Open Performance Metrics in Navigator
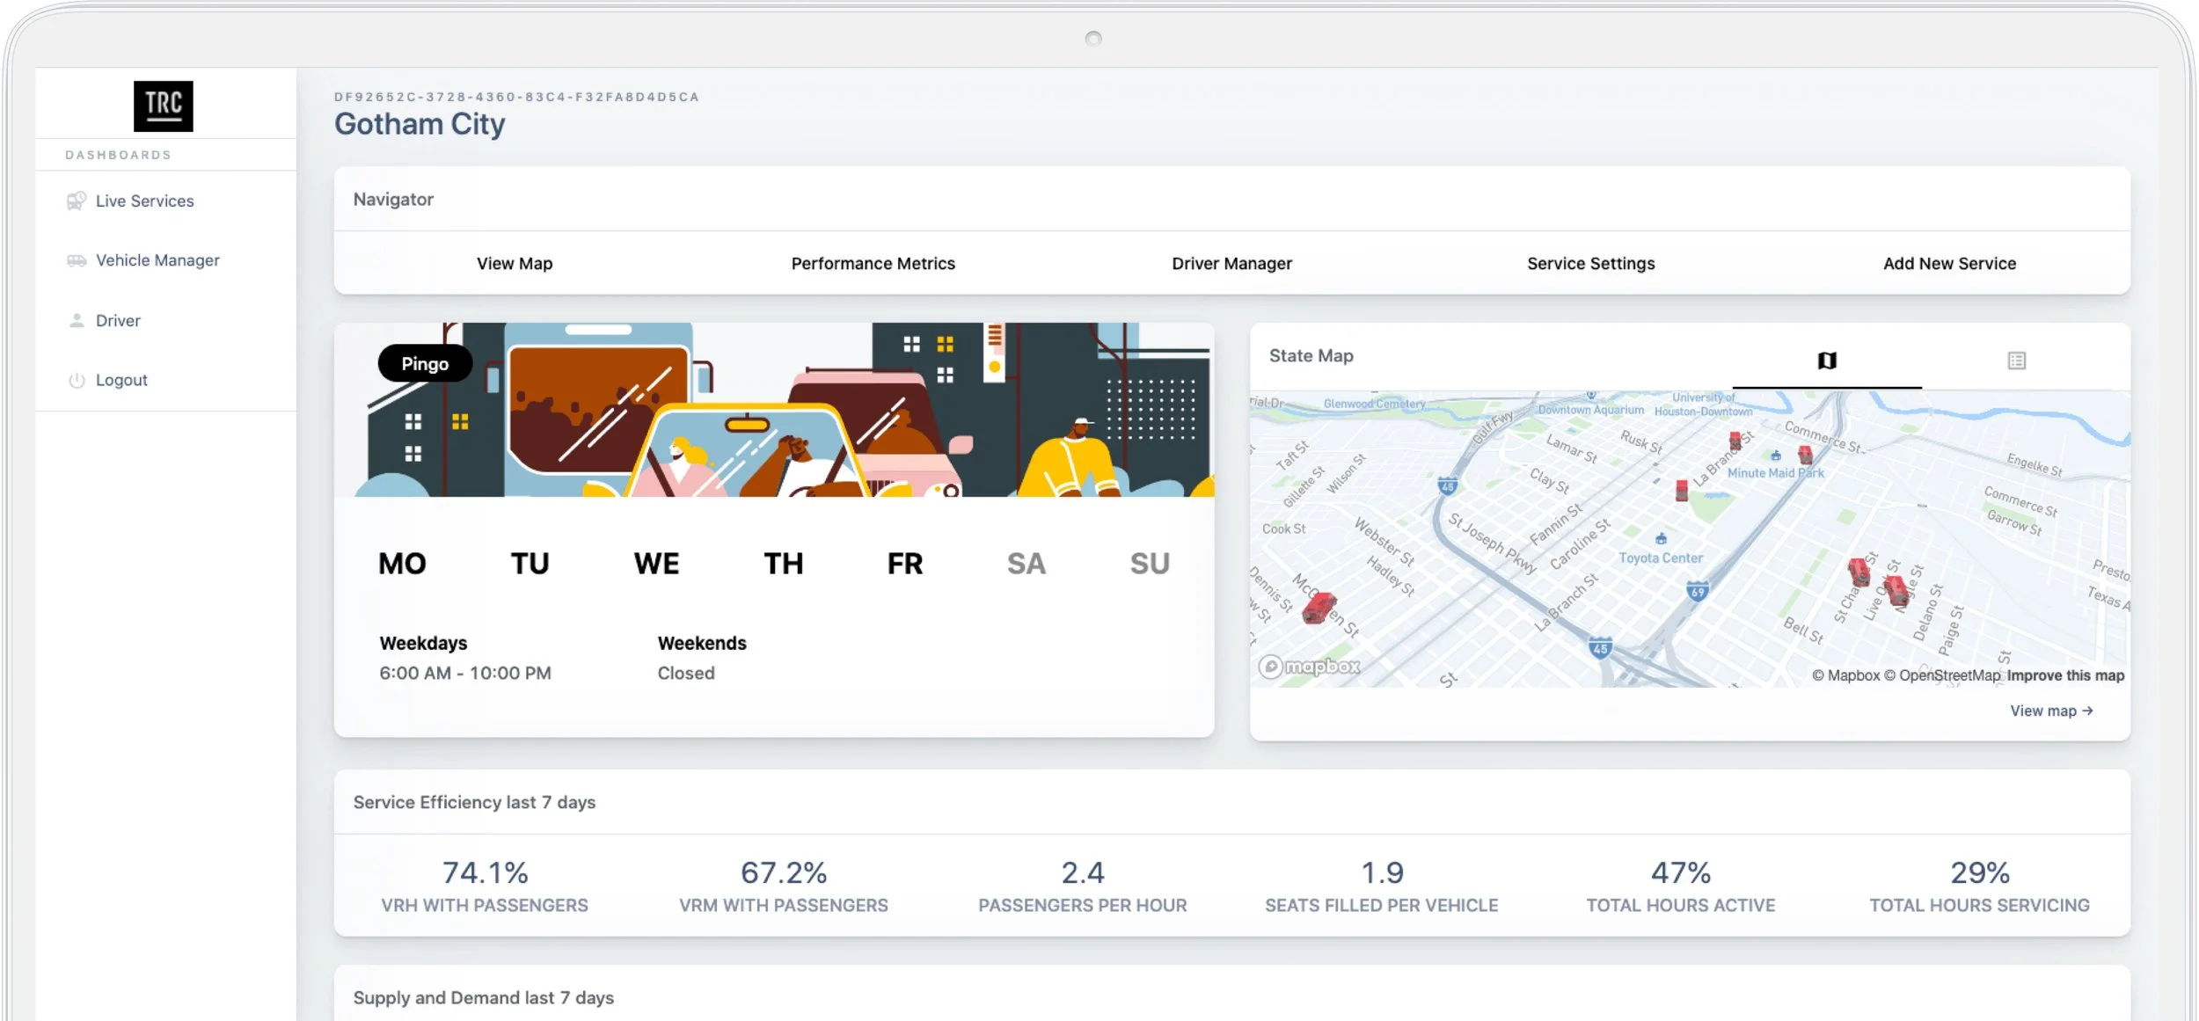 pos(873,264)
